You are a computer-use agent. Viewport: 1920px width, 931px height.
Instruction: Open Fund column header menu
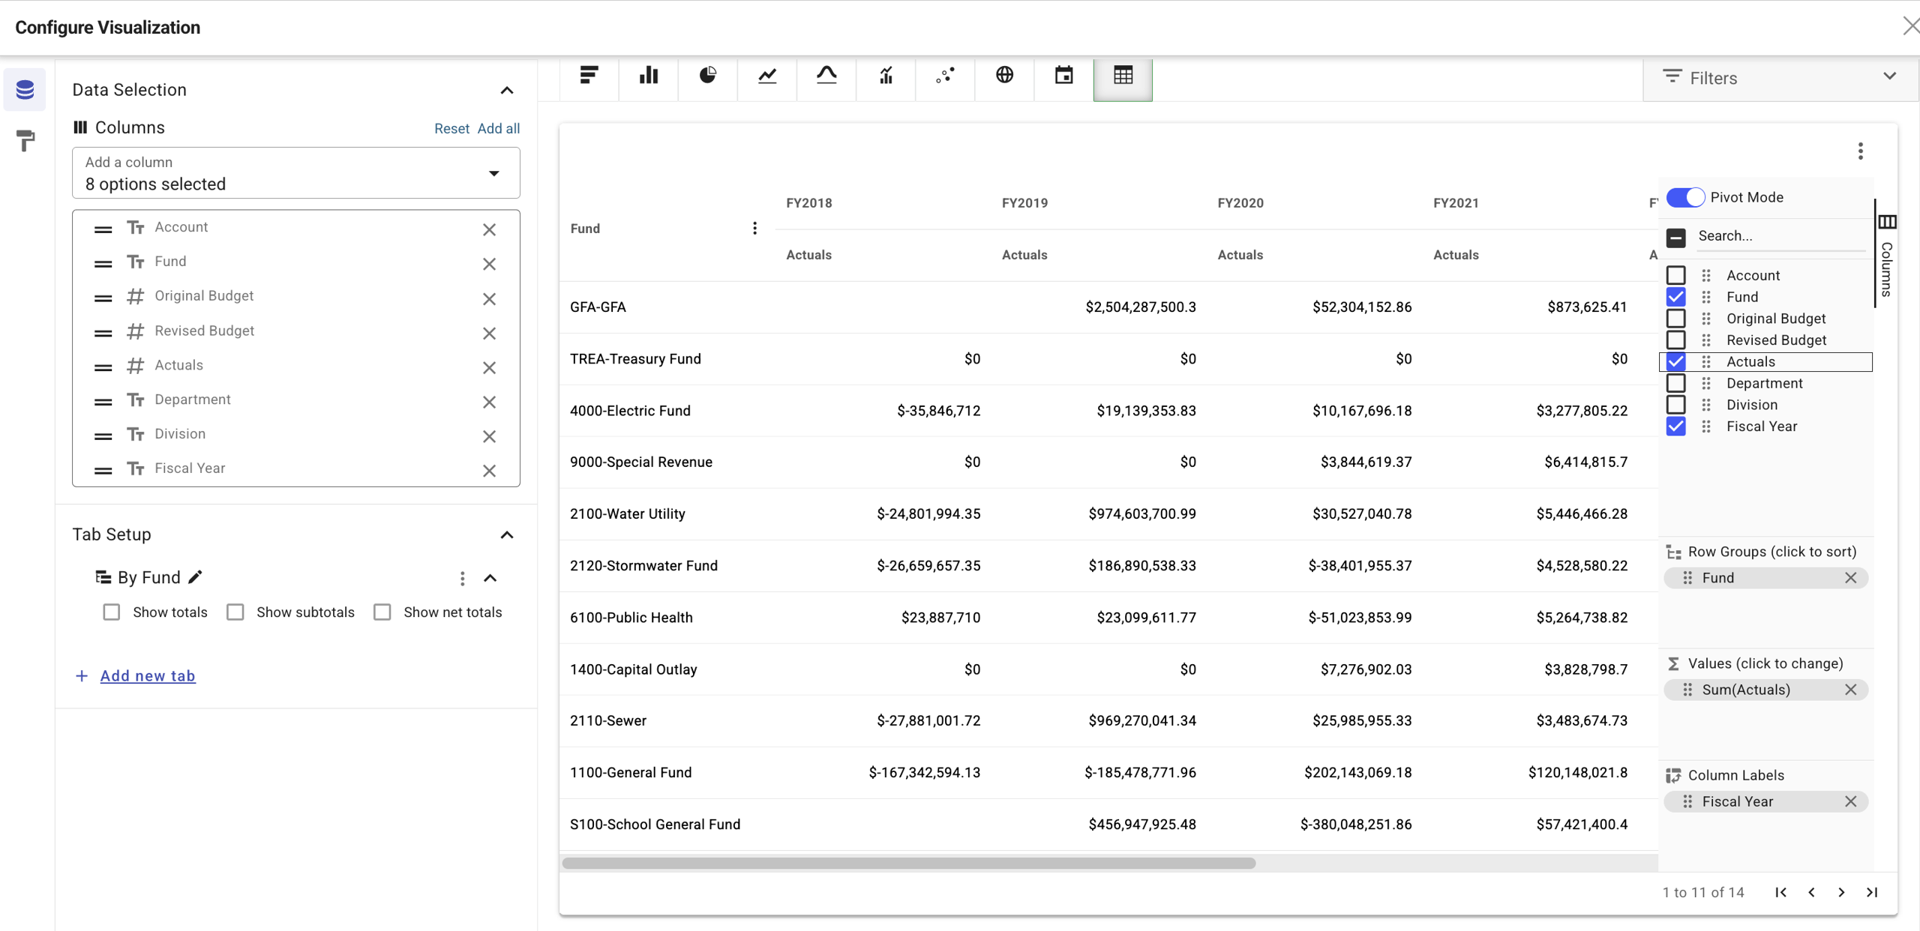(x=754, y=228)
